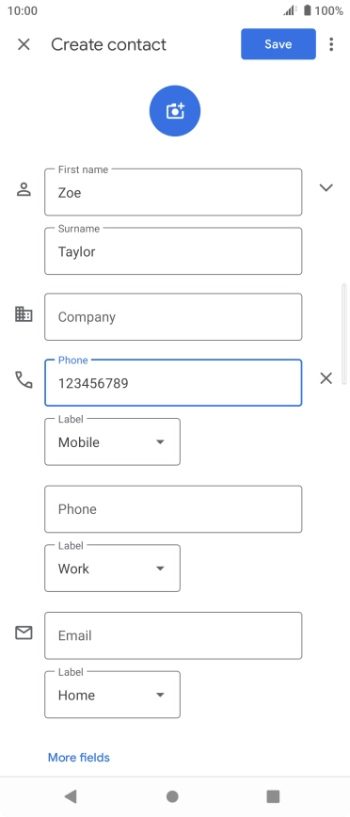Click the empty second Phone field
This screenshot has height=817, width=350.
[x=173, y=509]
